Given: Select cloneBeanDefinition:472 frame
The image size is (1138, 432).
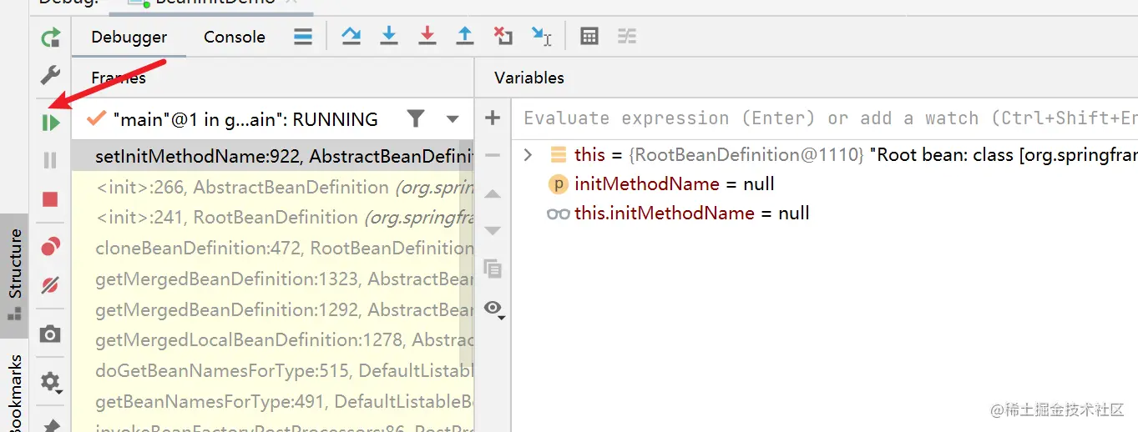Looking at the screenshot, I should pos(273,248).
